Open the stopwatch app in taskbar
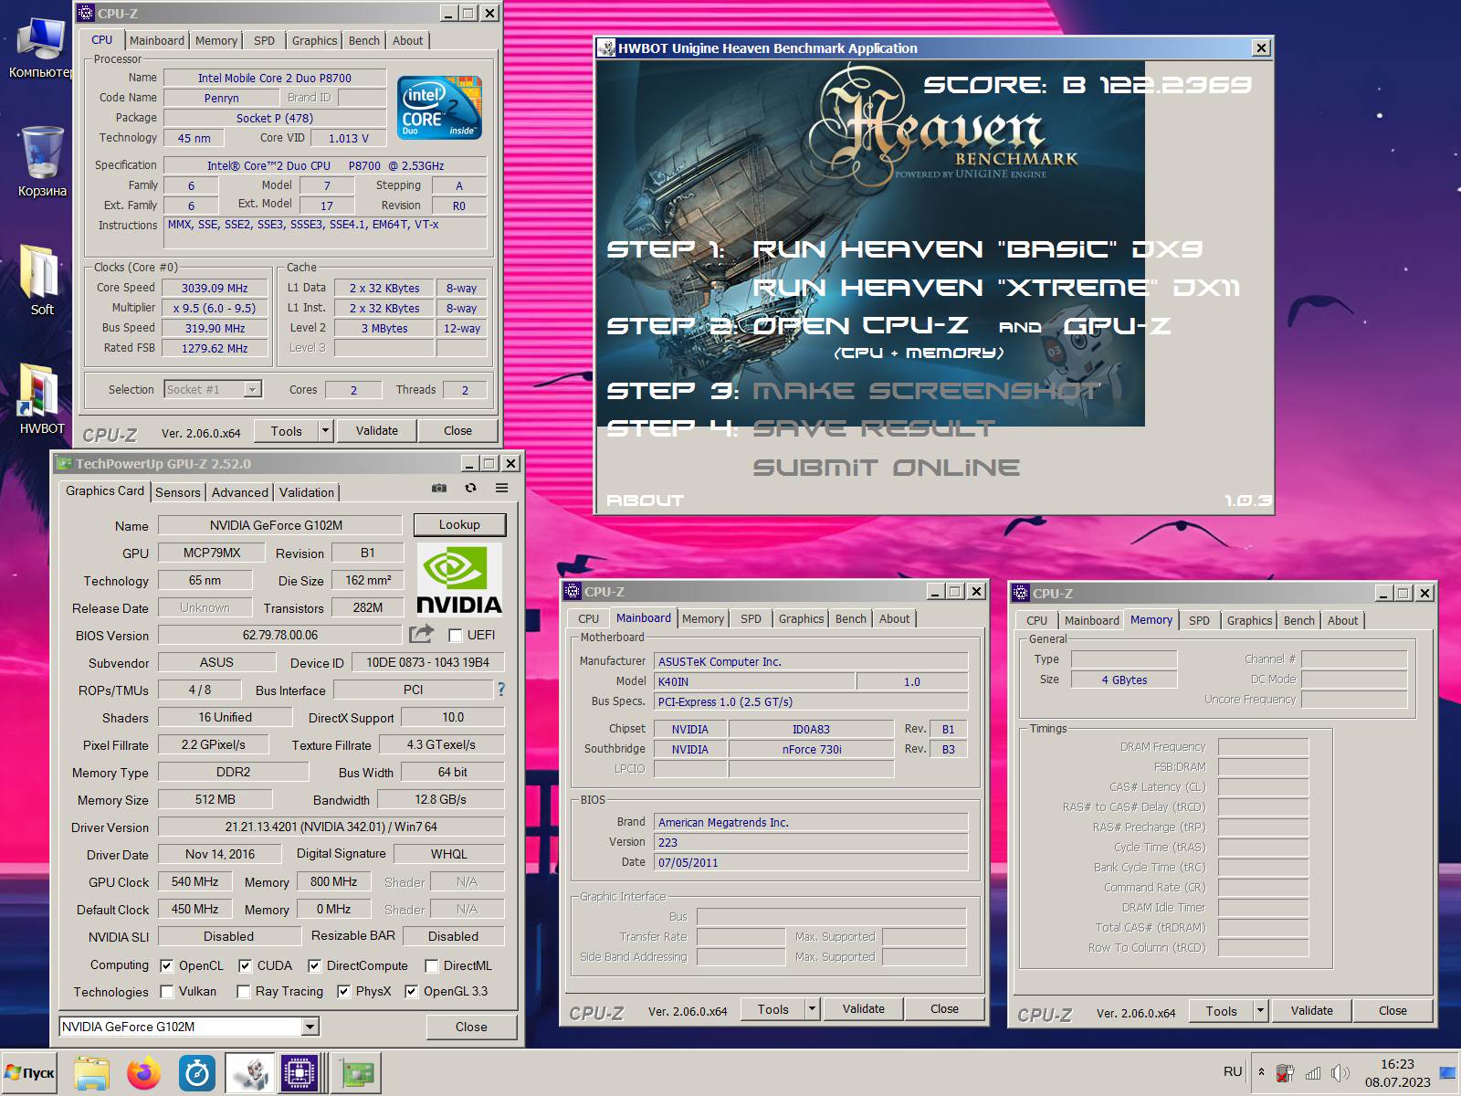The width and height of the screenshot is (1461, 1096). 196,1073
